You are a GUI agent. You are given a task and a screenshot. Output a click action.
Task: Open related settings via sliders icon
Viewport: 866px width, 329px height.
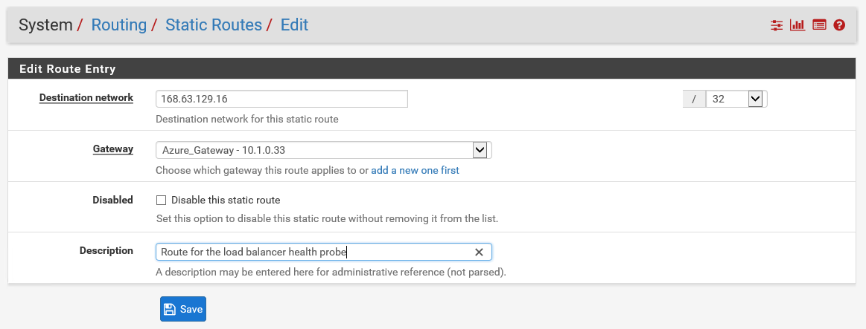pos(777,25)
